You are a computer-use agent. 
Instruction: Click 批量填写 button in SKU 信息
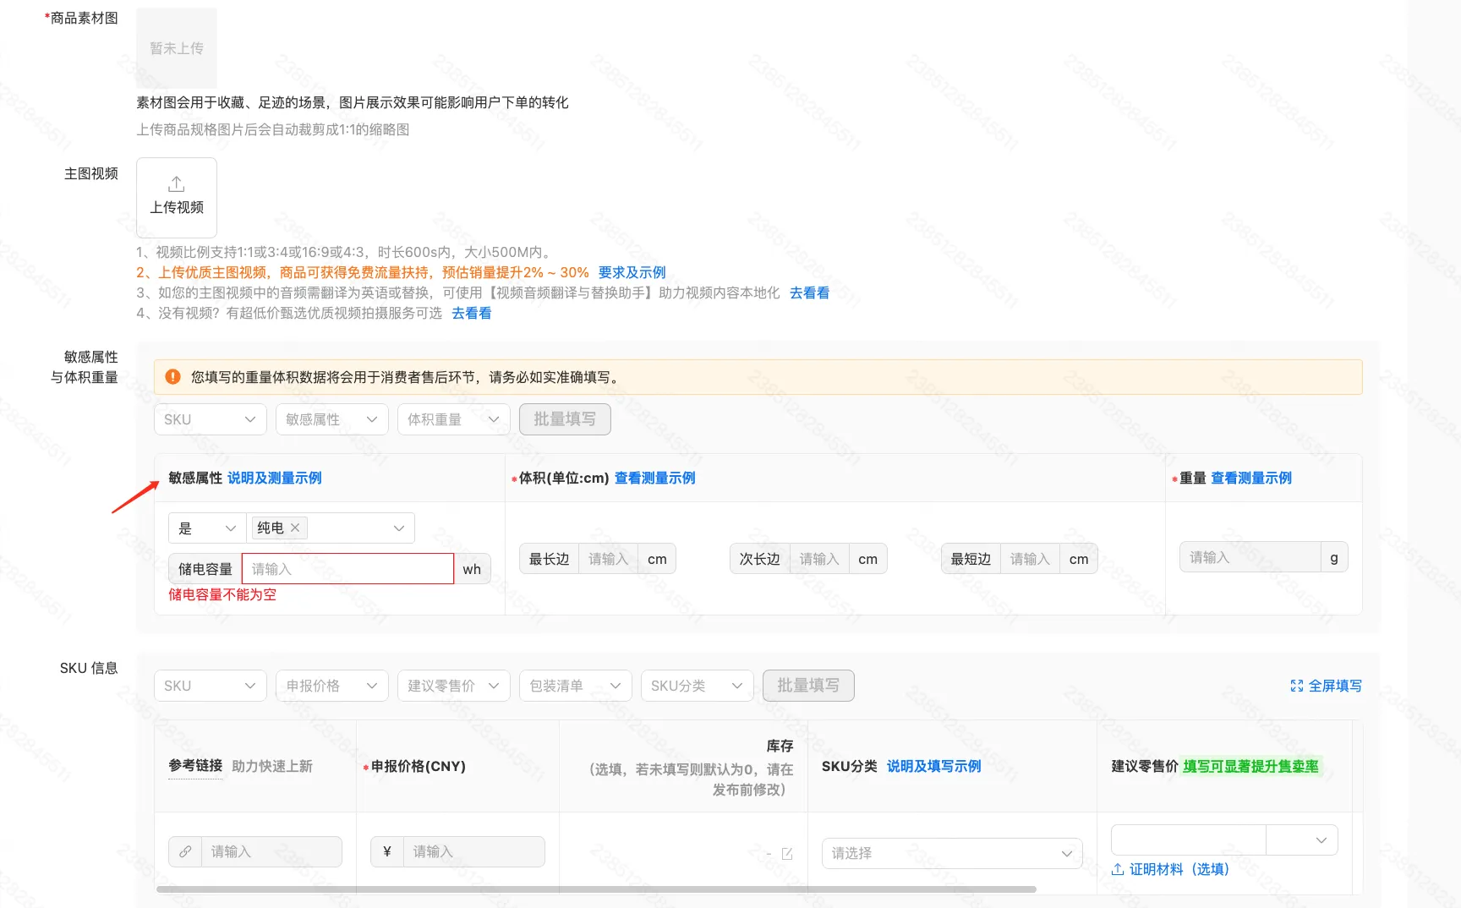[x=807, y=686]
